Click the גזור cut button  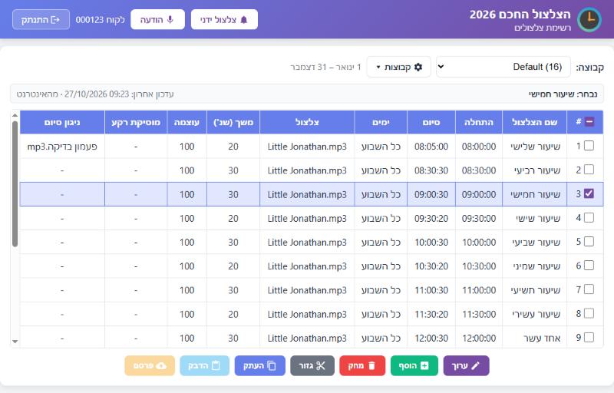[x=312, y=365]
